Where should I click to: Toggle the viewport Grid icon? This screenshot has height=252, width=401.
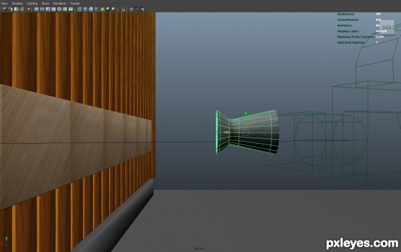(x=36, y=9)
